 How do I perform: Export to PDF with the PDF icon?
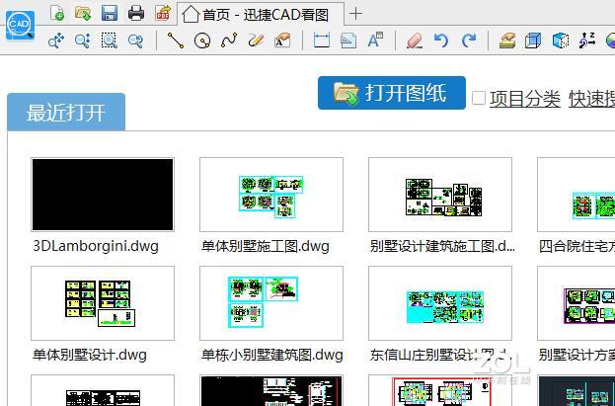click(x=163, y=13)
